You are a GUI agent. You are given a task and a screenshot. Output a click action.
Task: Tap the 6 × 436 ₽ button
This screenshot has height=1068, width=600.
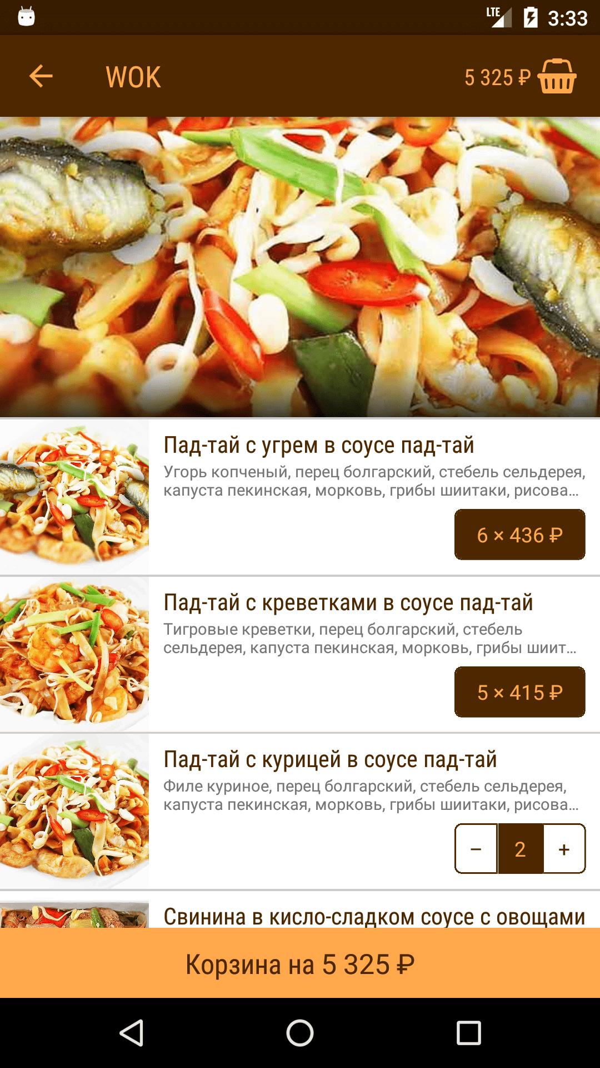click(520, 535)
